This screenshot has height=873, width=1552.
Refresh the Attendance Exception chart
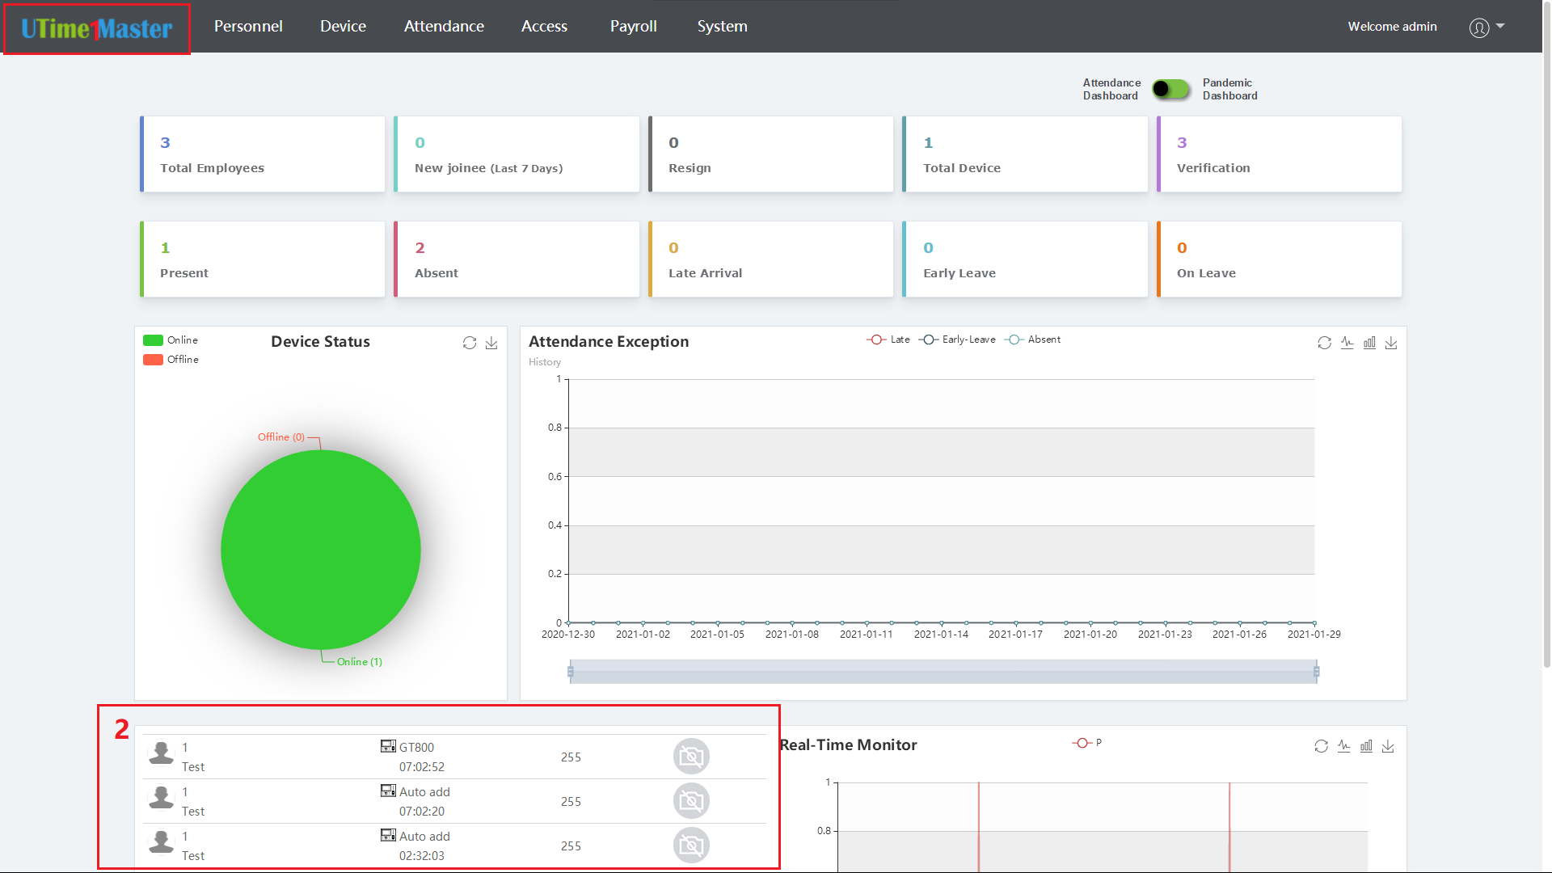point(1324,343)
